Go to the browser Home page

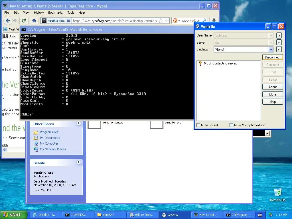(x=34, y=21)
